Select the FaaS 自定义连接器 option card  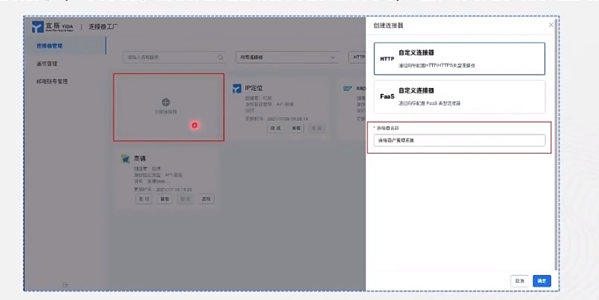pos(459,97)
